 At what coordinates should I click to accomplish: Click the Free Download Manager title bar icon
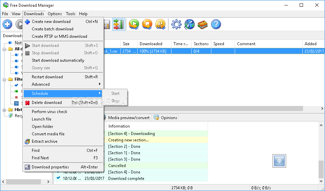(x=6, y=5)
